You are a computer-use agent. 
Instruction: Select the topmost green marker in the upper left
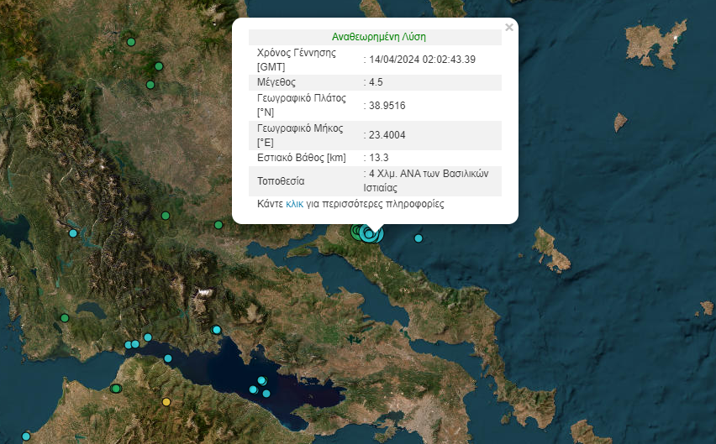[x=131, y=41]
